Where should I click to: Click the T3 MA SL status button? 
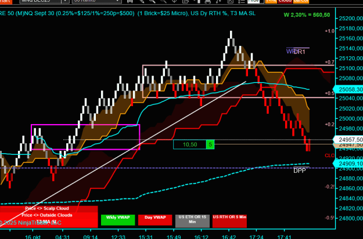49,222
